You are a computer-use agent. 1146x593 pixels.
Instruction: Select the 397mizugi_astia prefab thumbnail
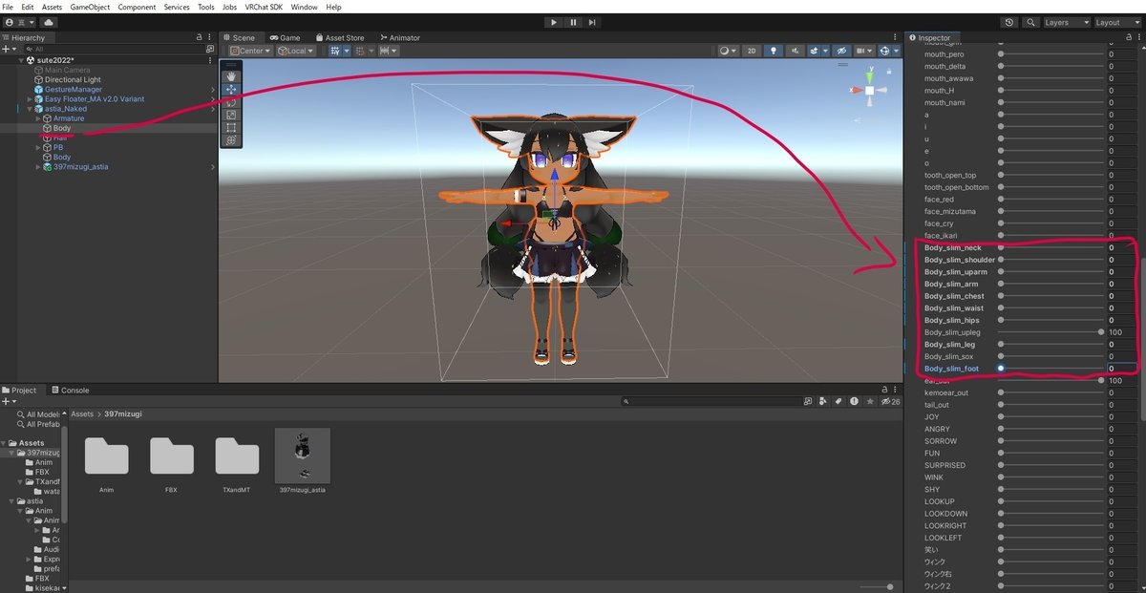coord(302,455)
